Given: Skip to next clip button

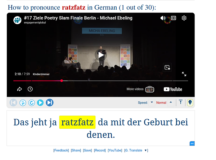Looking at the screenshot, I should 50,102.
